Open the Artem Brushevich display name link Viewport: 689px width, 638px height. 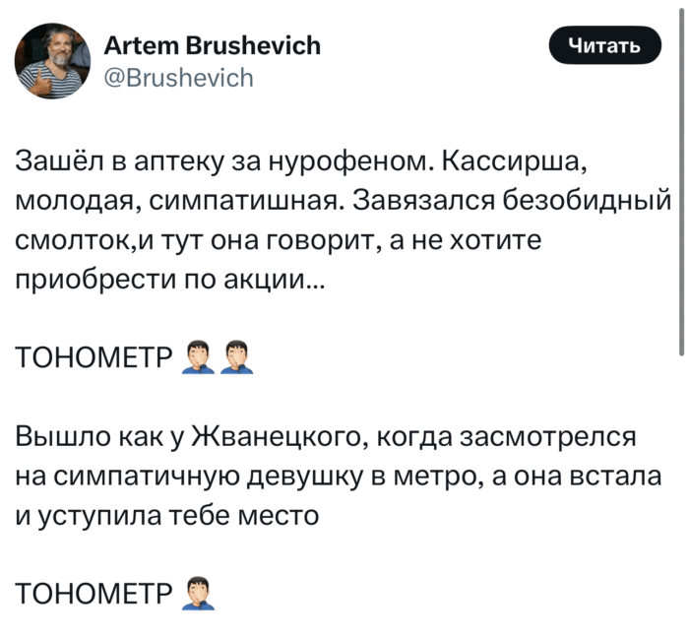(212, 45)
